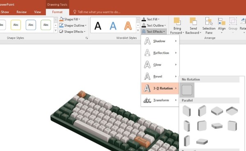Choose the No Rotation preset thumbnail
The height and width of the screenshot is (151, 246).
tap(187, 90)
